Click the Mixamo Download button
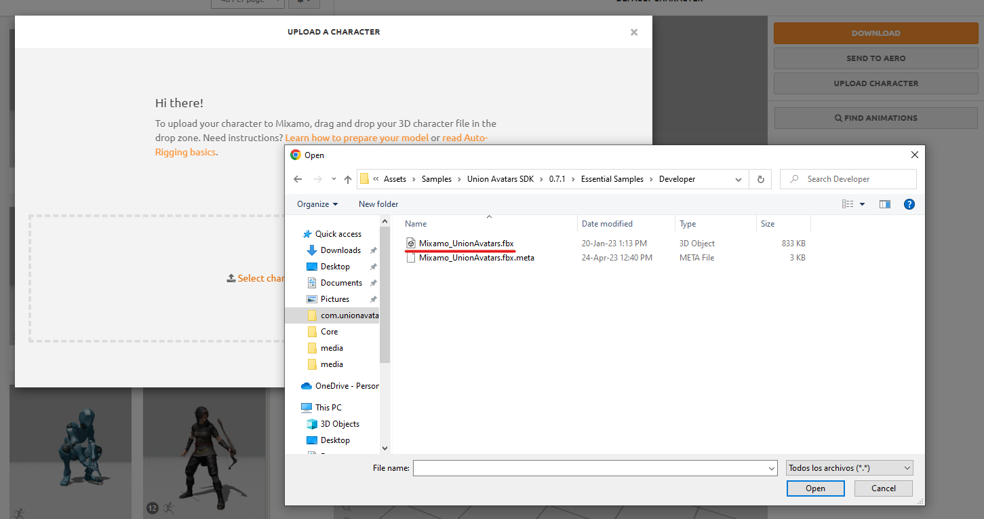 [875, 33]
